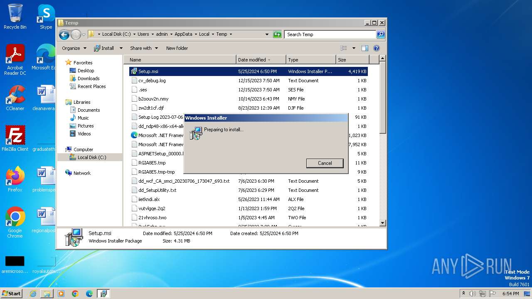Click Google Chrome icon in taskbar
This screenshot has width=532, height=299.
click(x=75, y=294)
